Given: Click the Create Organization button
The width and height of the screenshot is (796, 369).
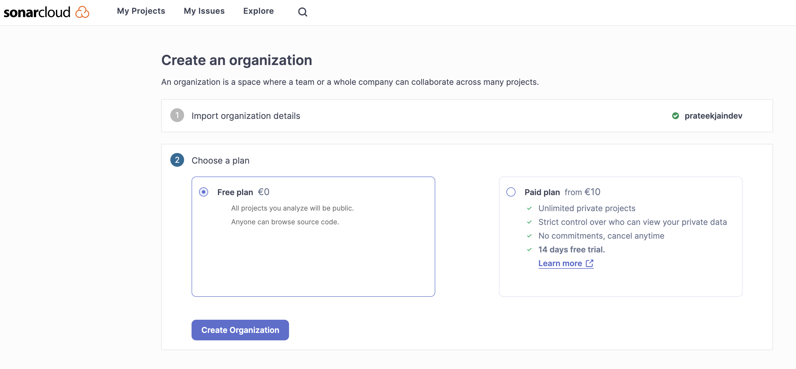Looking at the screenshot, I should [240, 330].
